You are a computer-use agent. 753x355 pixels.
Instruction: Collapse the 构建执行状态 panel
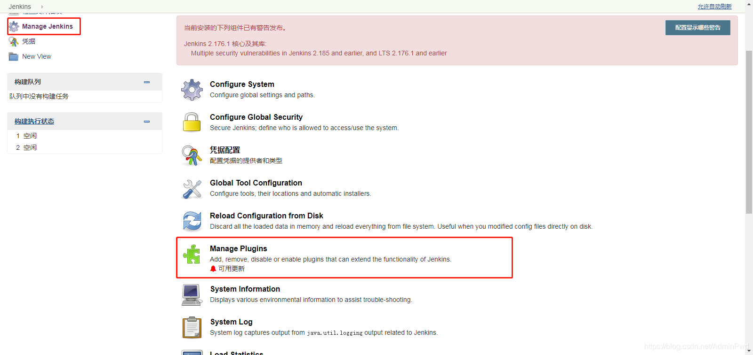[147, 122]
